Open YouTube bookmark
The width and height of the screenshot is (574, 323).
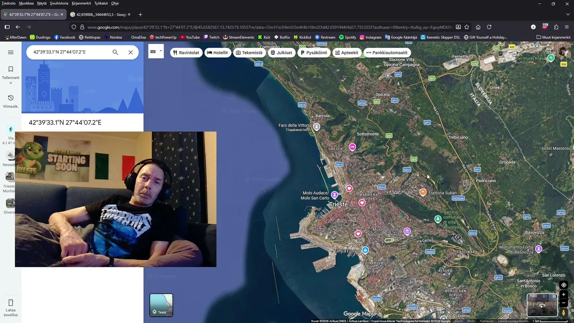tap(190, 37)
